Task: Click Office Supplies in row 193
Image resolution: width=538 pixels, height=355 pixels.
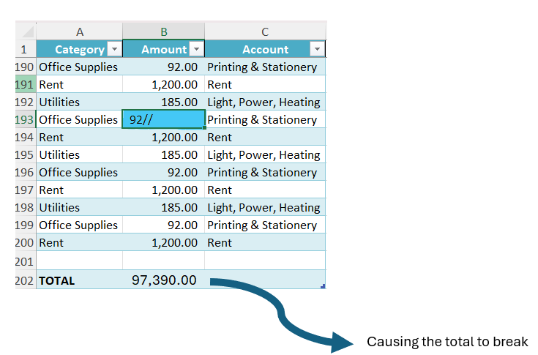Action: (x=80, y=120)
